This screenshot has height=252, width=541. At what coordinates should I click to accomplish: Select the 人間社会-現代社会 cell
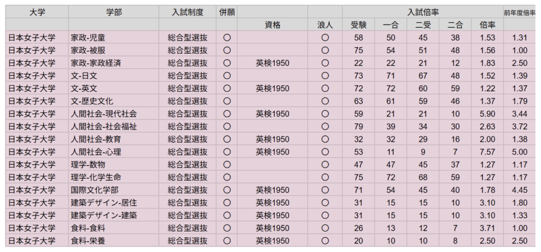click(x=114, y=113)
